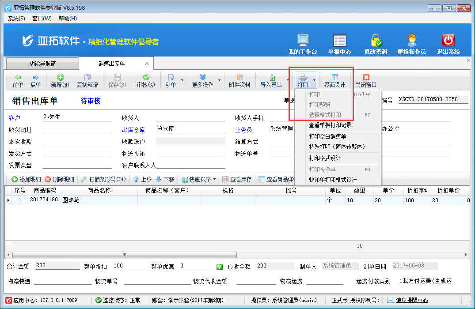The width and height of the screenshot is (475, 309).
Task: Open 单据中心 document center
Action: coord(339,41)
